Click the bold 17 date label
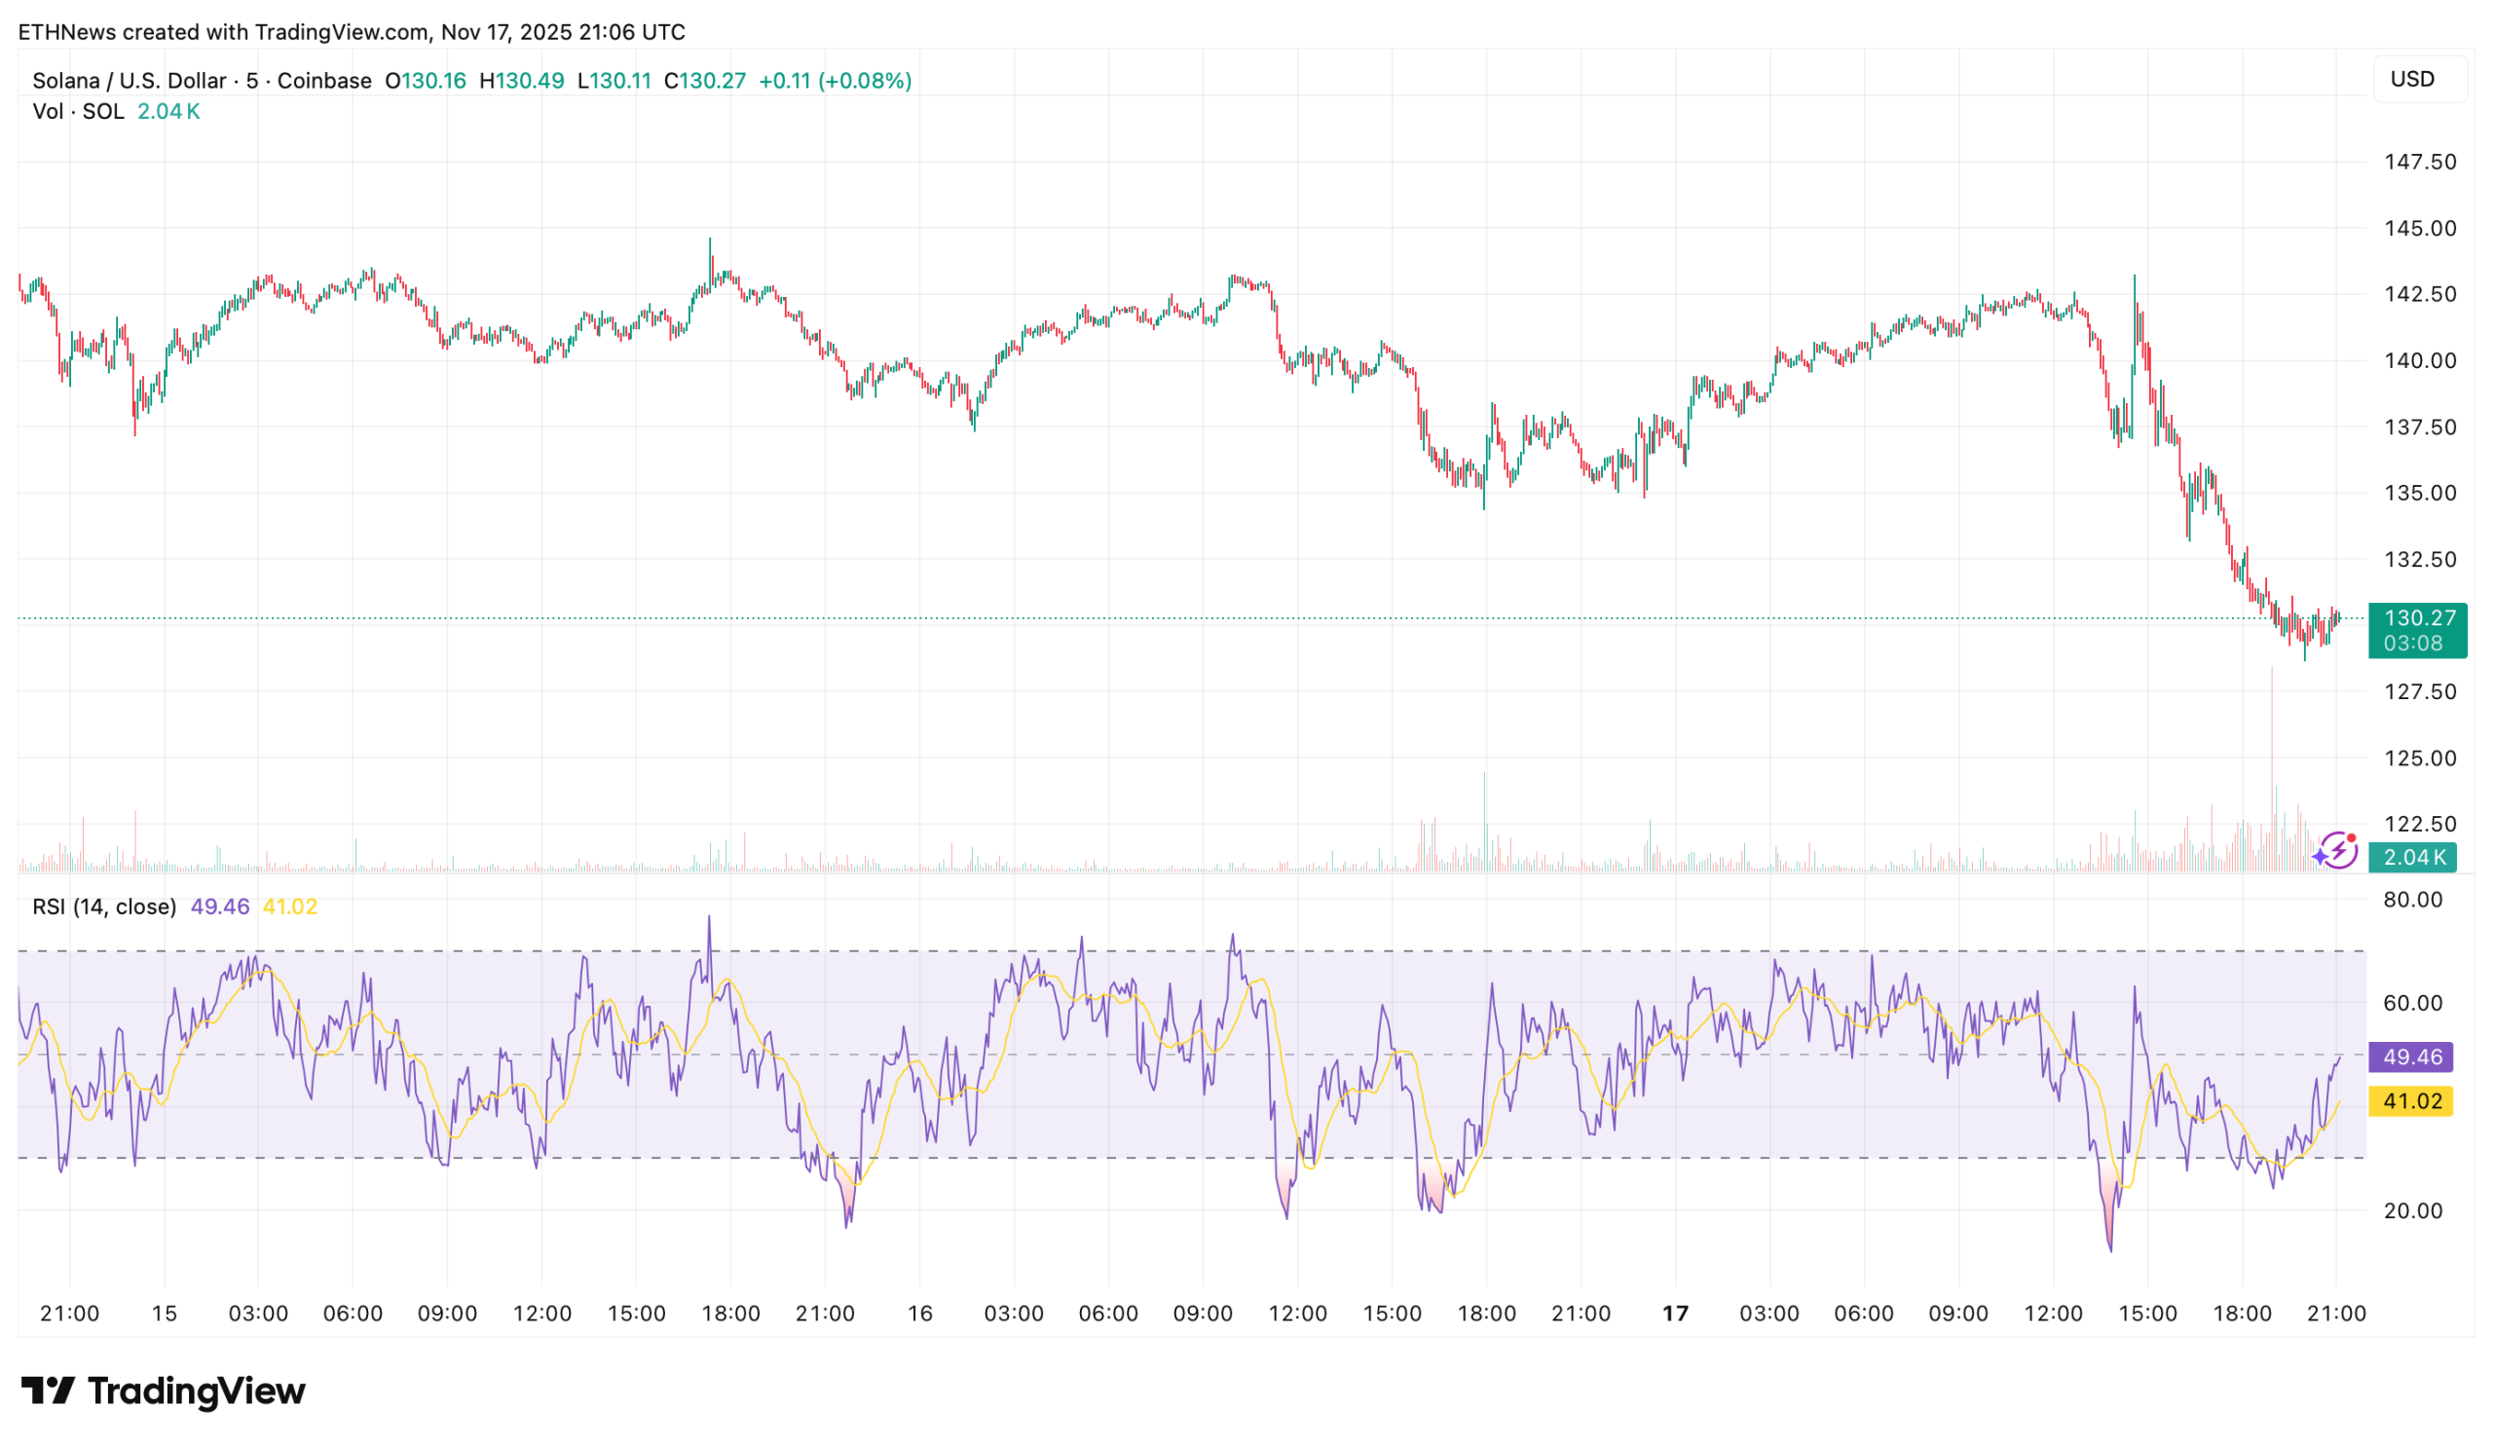This screenshot has height=1445, width=2493. [1675, 1314]
